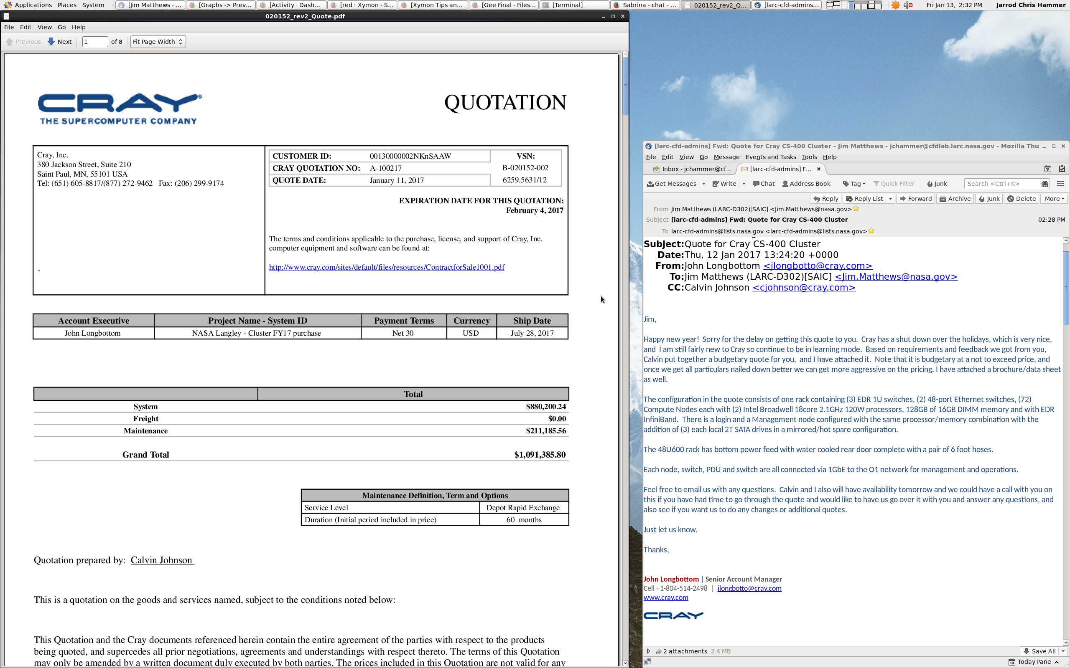
Task: Switch to the fourth workspace in switcher
Action: point(874,5)
